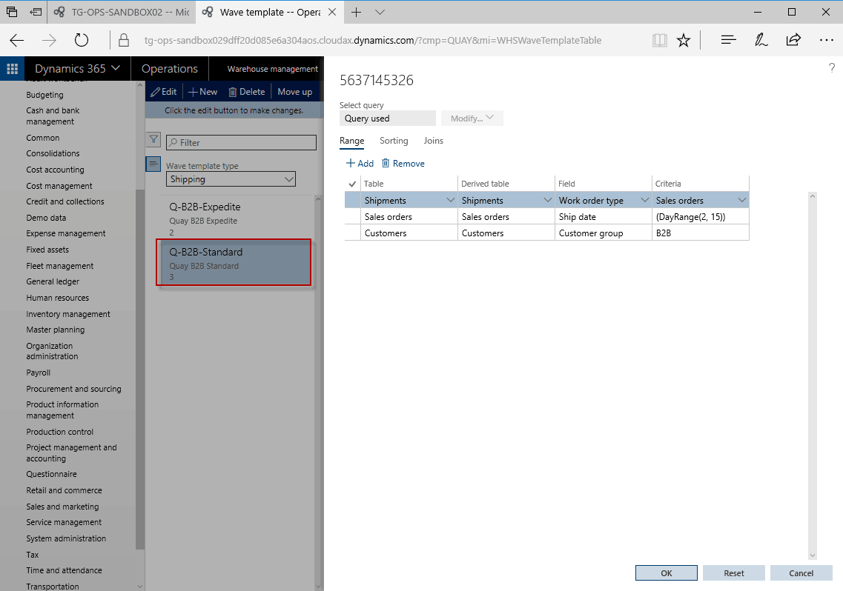Open the Cost accounting module

(x=56, y=170)
